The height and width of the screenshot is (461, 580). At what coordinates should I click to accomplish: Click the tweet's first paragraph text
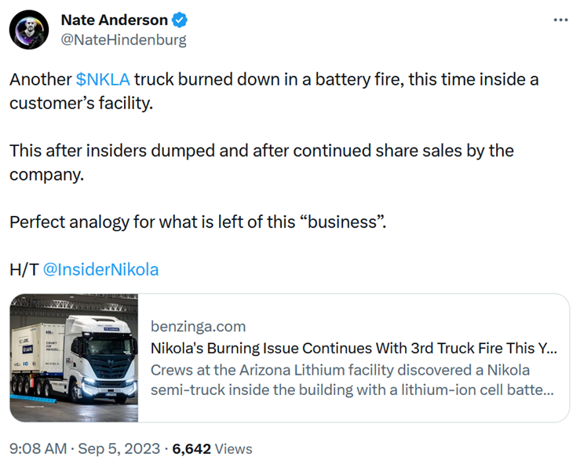(x=274, y=91)
